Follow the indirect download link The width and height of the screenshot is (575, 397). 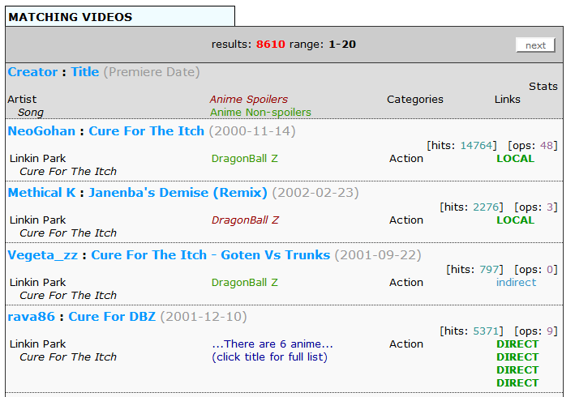[516, 283]
